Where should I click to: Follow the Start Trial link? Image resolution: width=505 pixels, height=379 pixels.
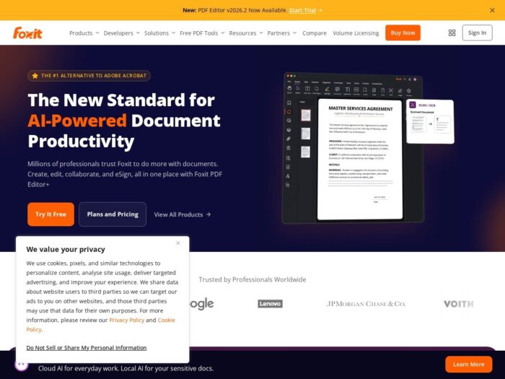pos(302,10)
